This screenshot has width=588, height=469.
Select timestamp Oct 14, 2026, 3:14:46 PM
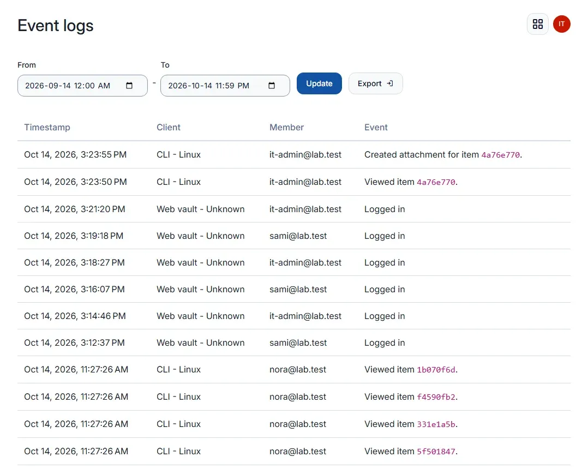[x=75, y=316]
